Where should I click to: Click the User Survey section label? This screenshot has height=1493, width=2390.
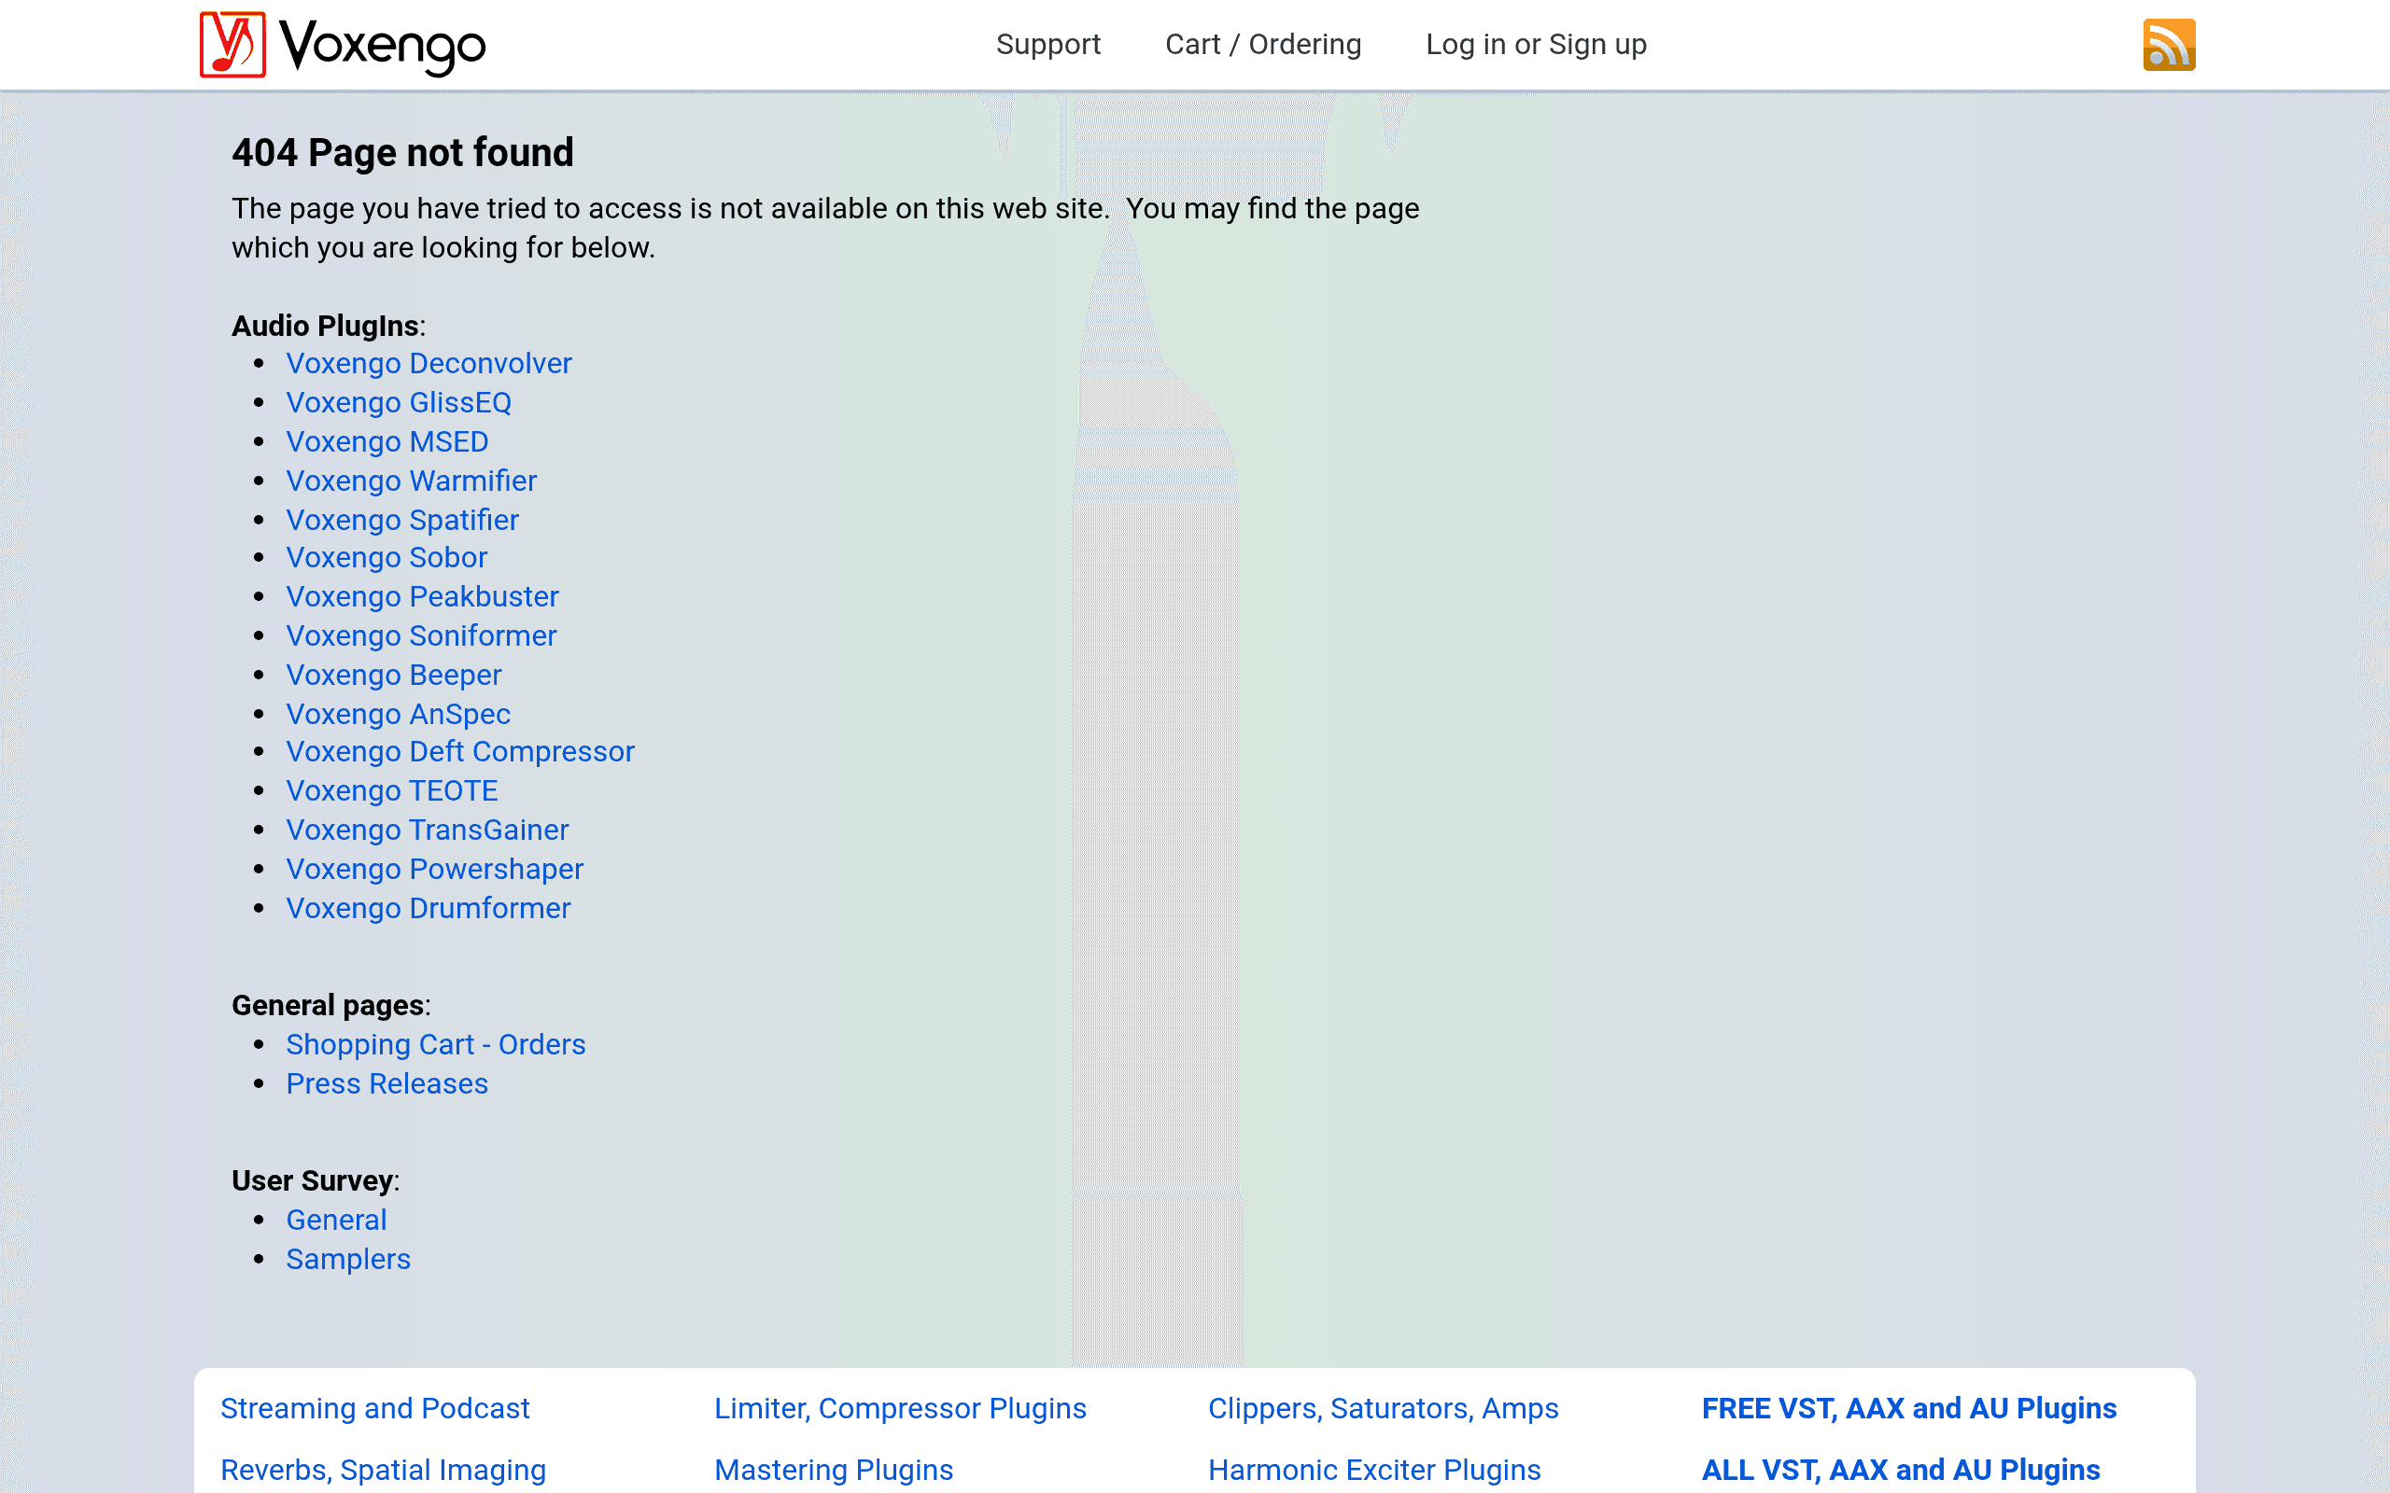point(316,1181)
